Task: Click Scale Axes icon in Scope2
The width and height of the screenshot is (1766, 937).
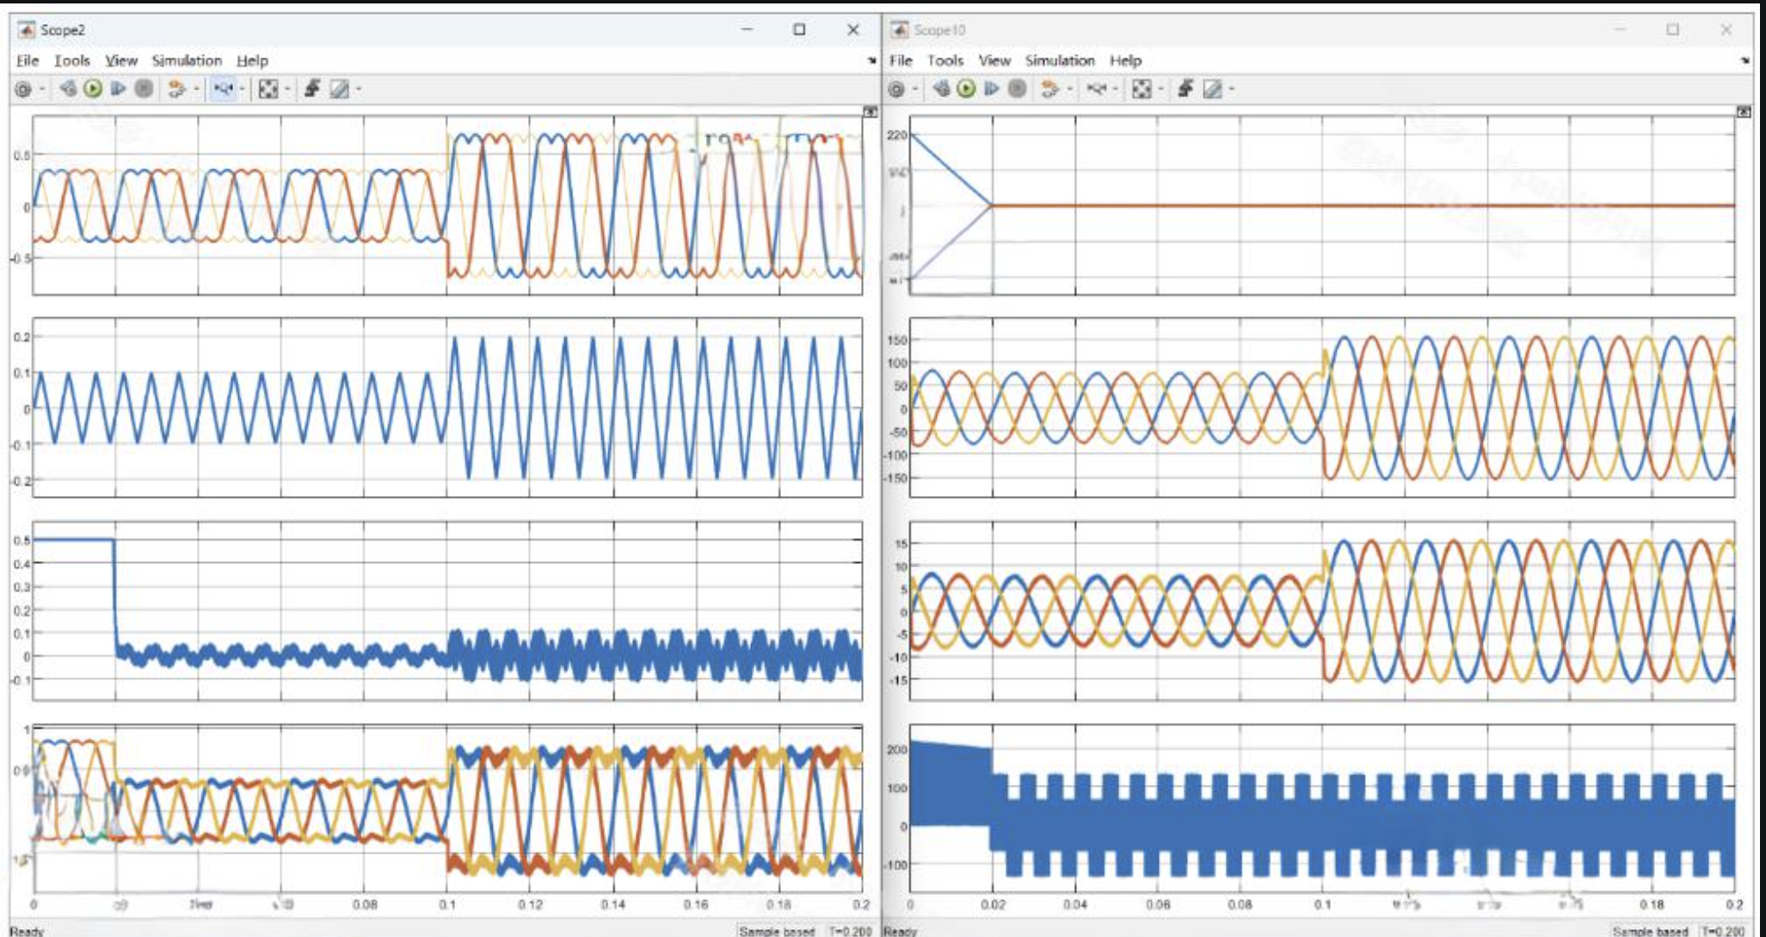Action: [x=268, y=89]
